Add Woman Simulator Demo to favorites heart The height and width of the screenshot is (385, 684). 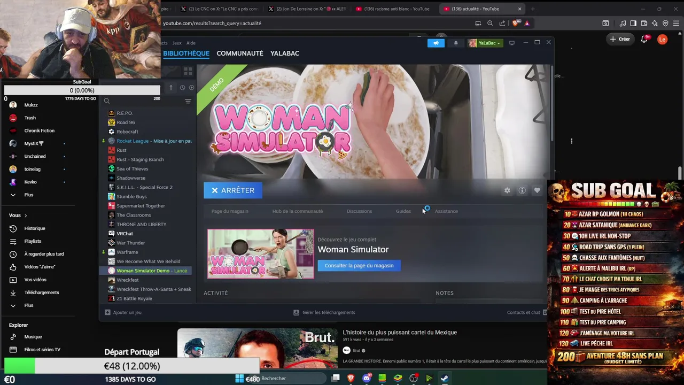[537, 190]
